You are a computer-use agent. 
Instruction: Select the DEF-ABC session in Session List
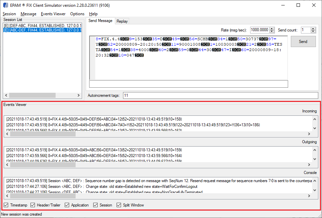[42, 26]
